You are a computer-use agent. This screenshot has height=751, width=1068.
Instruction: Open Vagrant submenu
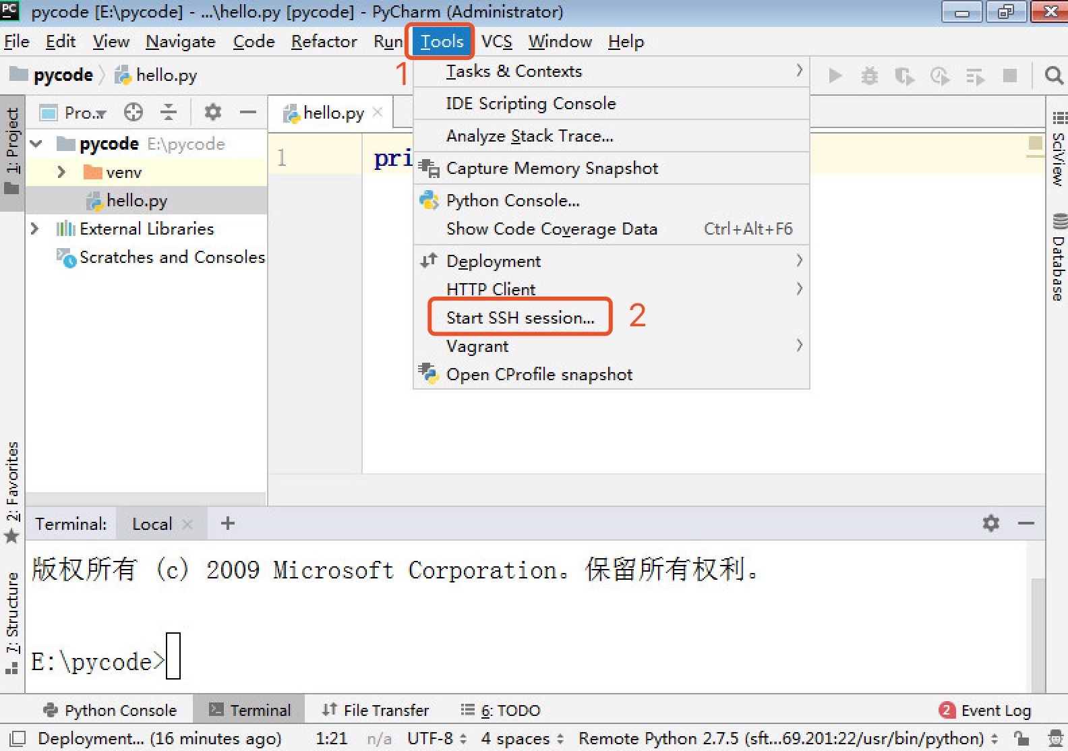pyautogui.click(x=611, y=346)
